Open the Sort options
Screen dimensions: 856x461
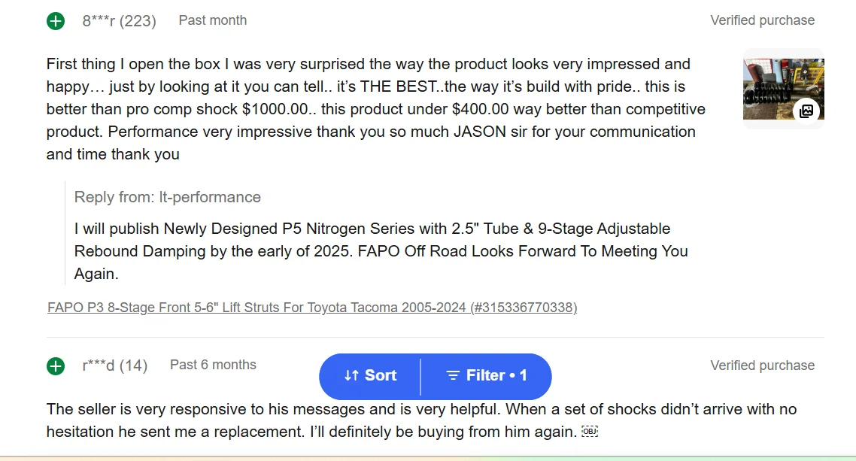pyautogui.click(x=371, y=376)
